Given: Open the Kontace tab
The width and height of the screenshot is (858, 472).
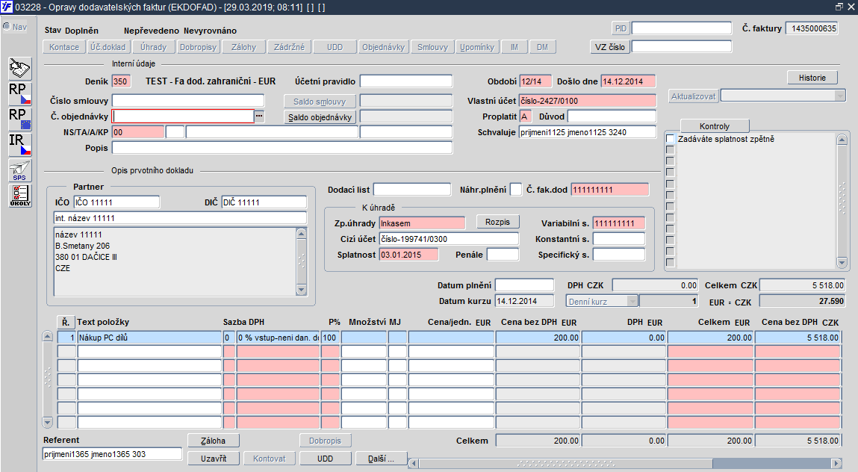Looking at the screenshot, I should point(64,47).
